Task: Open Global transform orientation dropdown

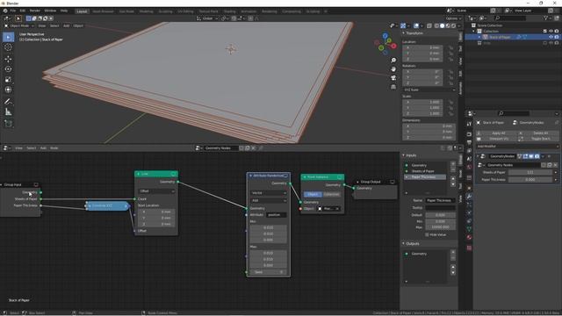Action: tap(207, 18)
